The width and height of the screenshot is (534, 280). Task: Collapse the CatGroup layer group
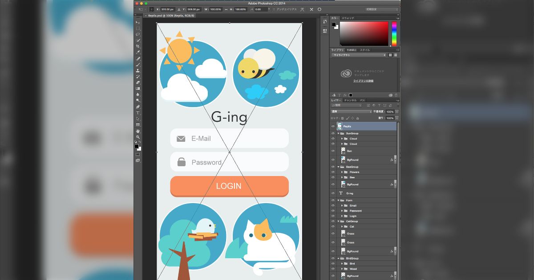click(338, 221)
